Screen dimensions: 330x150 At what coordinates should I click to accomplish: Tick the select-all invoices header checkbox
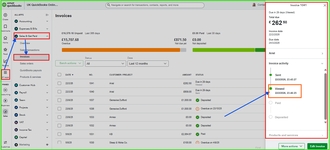[x=59, y=75]
